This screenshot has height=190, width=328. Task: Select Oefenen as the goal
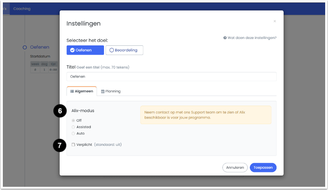point(85,50)
